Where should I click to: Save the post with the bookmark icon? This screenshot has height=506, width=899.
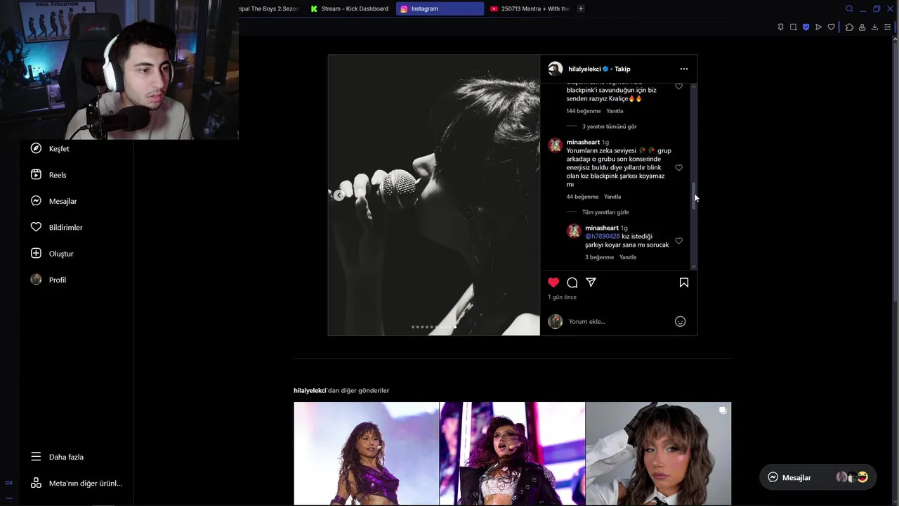pyautogui.click(x=683, y=283)
